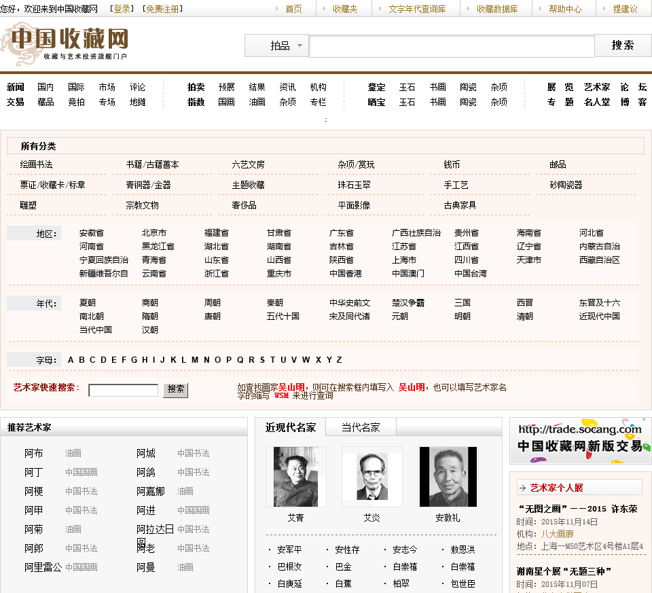
Task: Open artist link 安军平
Action: [289, 550]
